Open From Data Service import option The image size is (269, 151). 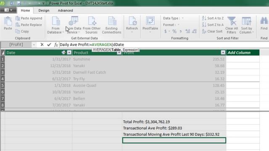click(74, 25)
